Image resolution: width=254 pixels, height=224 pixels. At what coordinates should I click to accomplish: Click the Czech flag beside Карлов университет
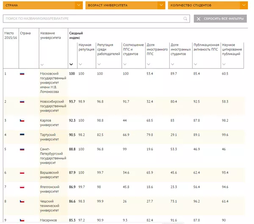(x=22, y=121)
